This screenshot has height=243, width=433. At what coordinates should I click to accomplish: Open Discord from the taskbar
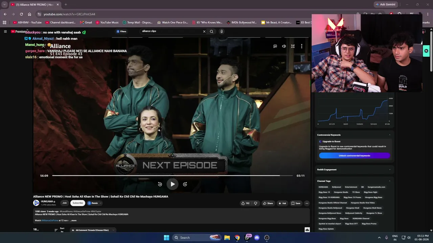257,238
